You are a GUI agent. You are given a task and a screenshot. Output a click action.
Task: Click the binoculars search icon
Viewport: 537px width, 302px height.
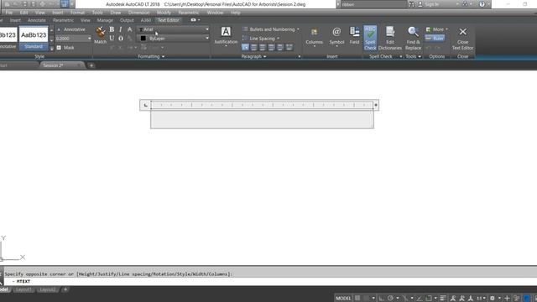(x=411, y=4)
